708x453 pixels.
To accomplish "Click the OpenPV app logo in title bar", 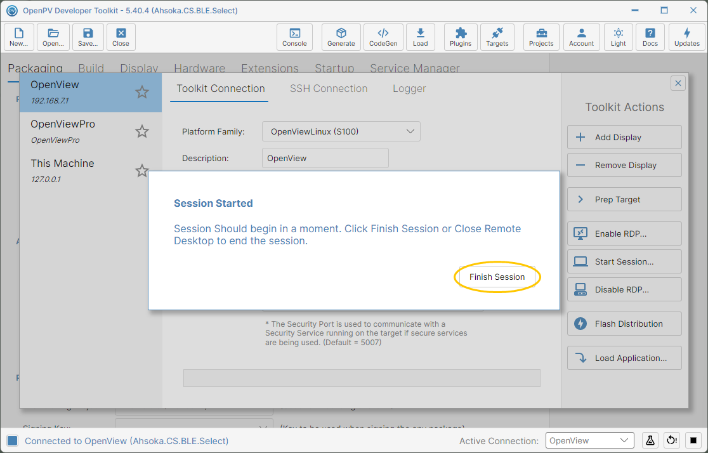I will (x=12, y=10).
